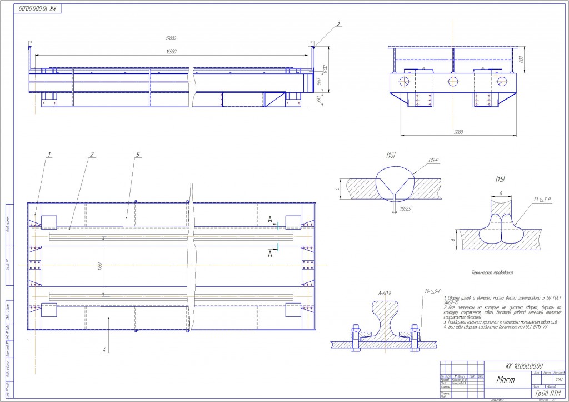Image resolution: width=569 pixels, height=402 pixels.
Task: Select КК 10.000.00.00 in title block
Action: coord(524,366)
